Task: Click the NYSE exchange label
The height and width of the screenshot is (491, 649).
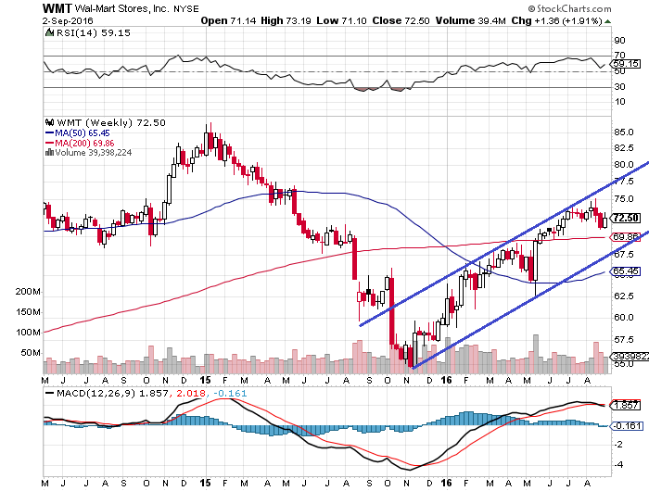Action: pos(185,8)
